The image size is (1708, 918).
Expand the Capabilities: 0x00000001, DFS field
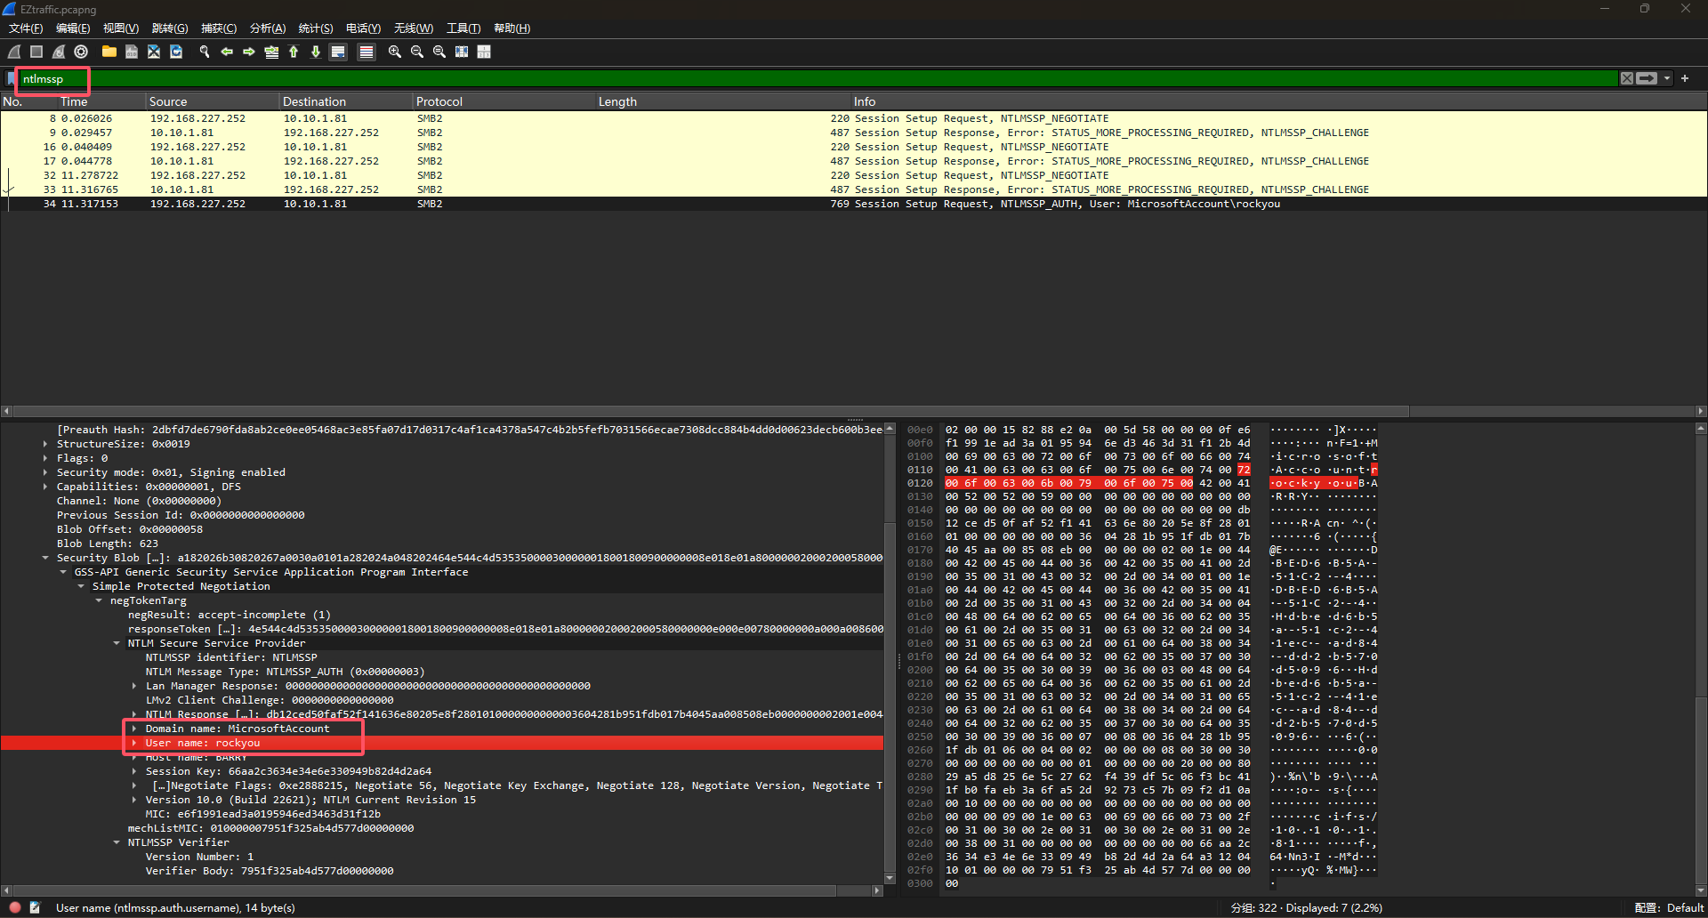tap(45, 487)
